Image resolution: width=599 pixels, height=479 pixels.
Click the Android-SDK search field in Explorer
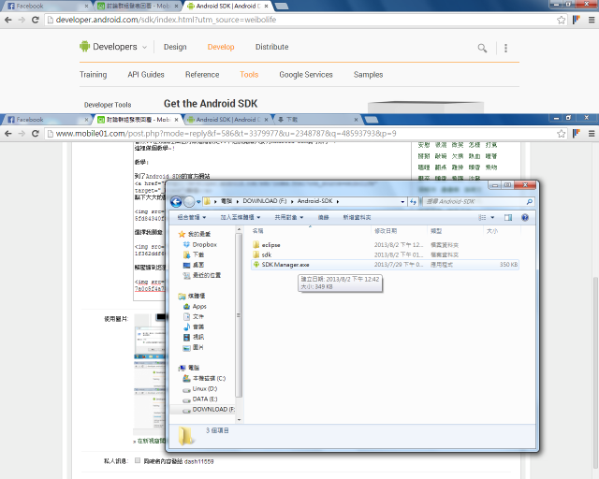[x=474, y=201]
